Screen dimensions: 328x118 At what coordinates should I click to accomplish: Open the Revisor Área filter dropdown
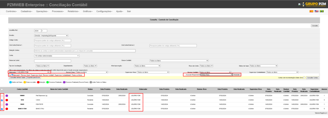[x=92, y=72]
